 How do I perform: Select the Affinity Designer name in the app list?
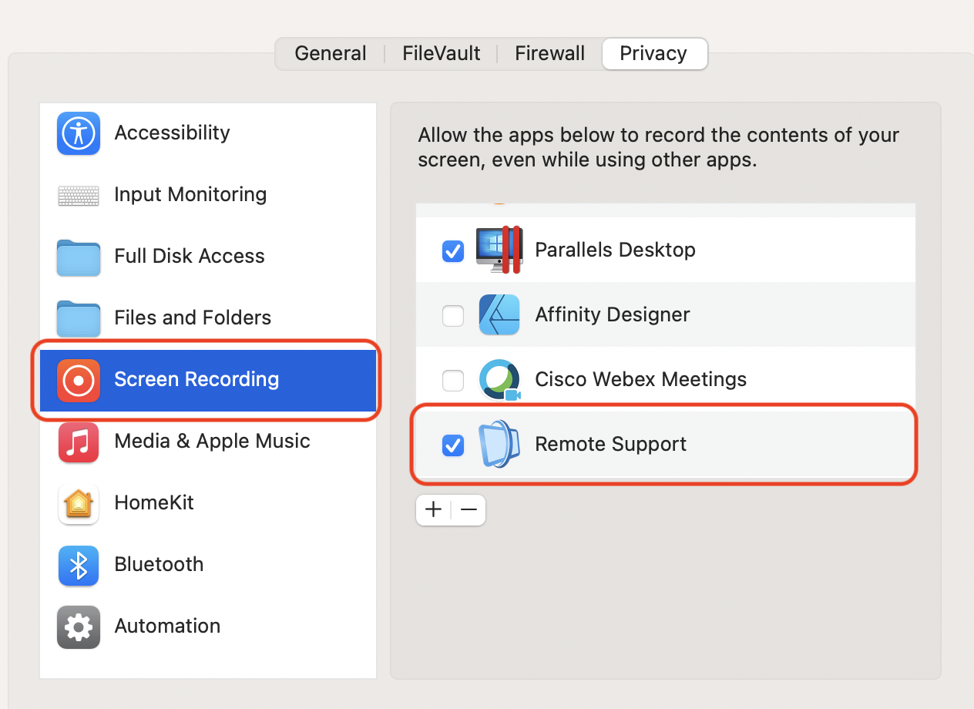613,314
